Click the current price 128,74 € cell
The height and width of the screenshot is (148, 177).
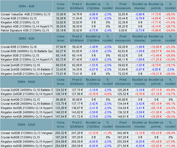click(x=61, y=94)
